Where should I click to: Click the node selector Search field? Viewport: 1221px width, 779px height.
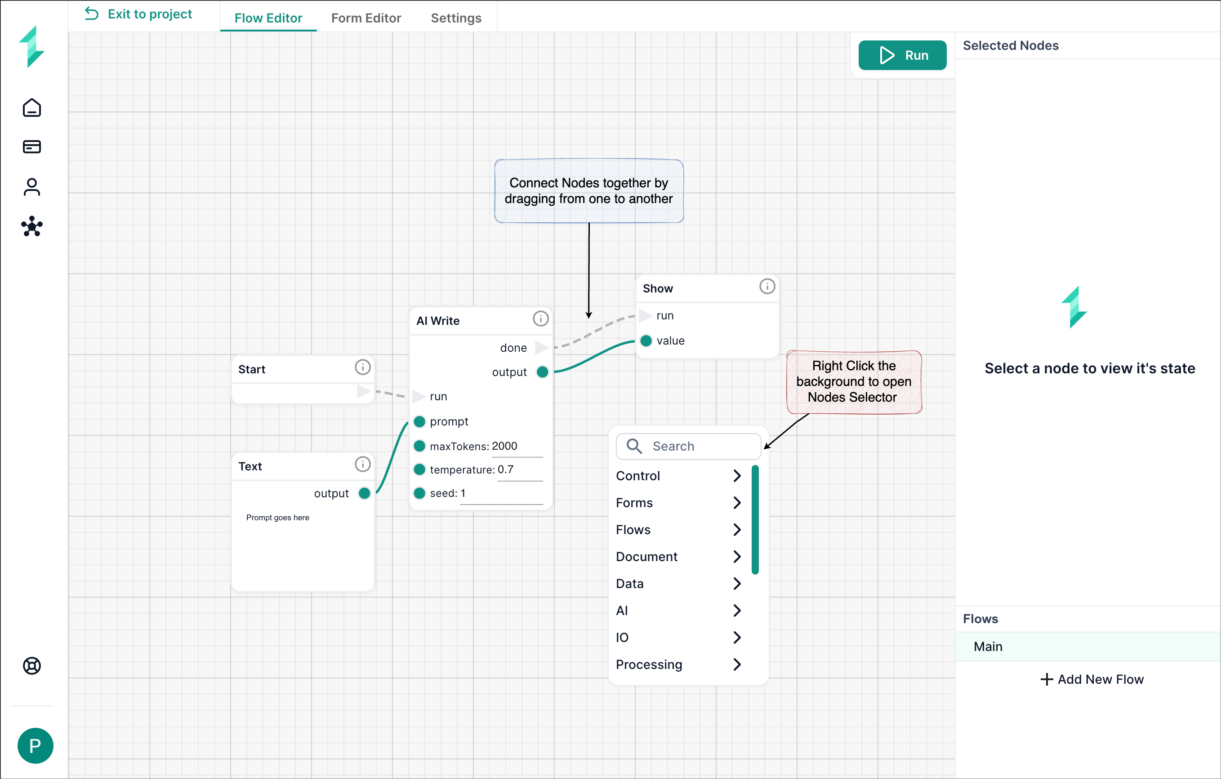point(689,446)
